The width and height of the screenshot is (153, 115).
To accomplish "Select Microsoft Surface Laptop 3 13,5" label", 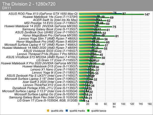I will click(x=40, y=91).
